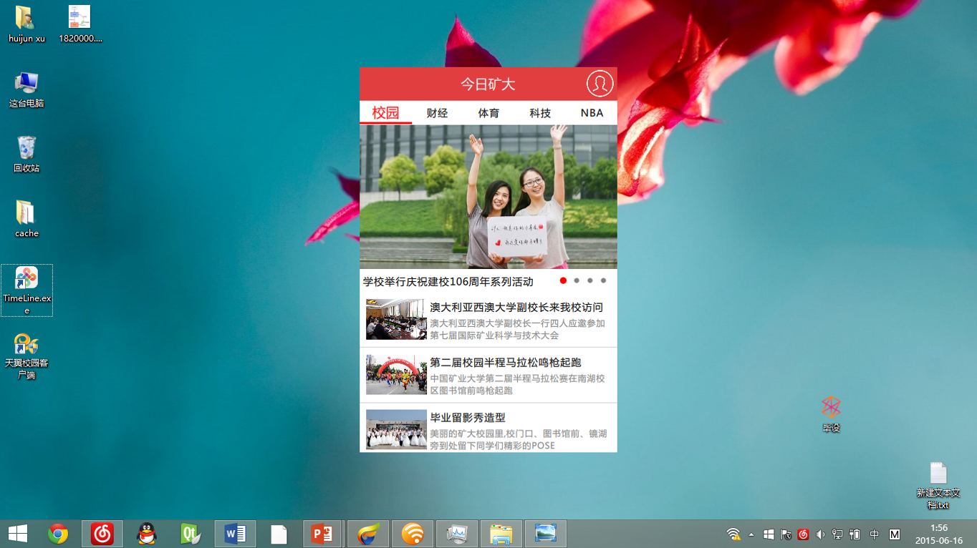Launch Chrome from the taskbar

coord(58,534)
